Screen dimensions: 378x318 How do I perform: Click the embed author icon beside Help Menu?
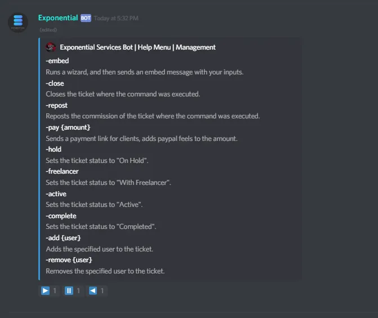pos(51,47)
